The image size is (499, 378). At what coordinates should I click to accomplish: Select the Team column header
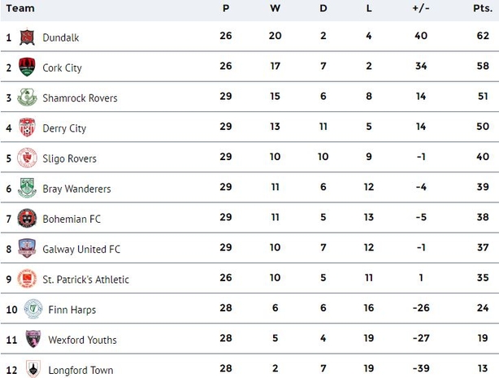click(x=20, y=8)
